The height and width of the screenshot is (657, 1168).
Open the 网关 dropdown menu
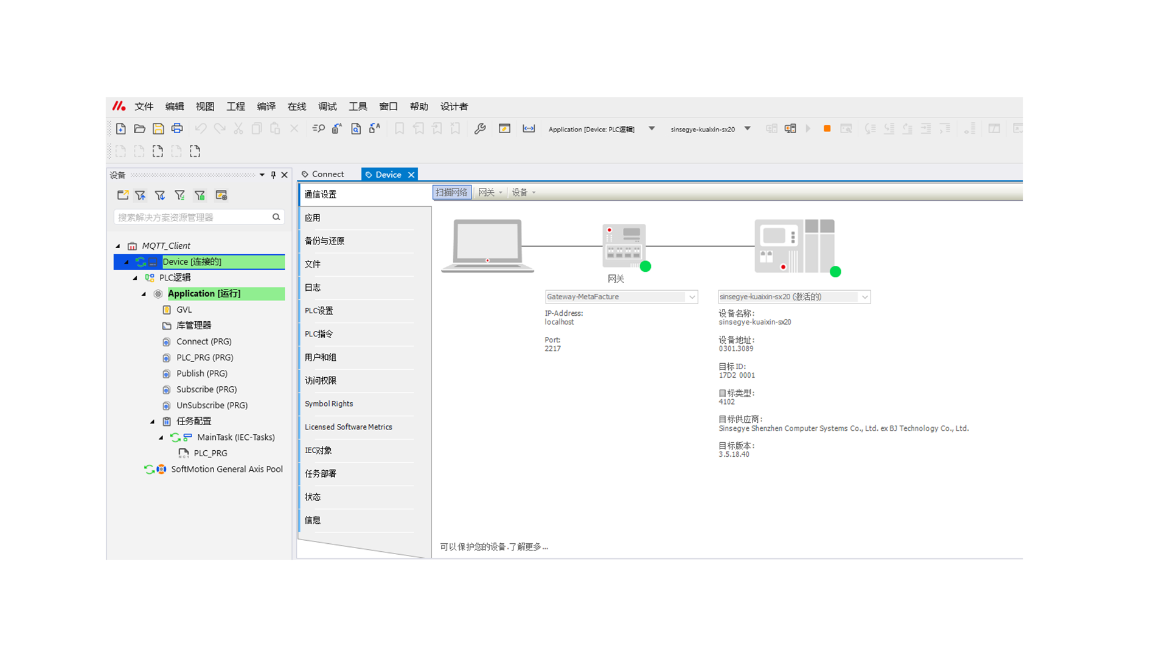point(490,192)
